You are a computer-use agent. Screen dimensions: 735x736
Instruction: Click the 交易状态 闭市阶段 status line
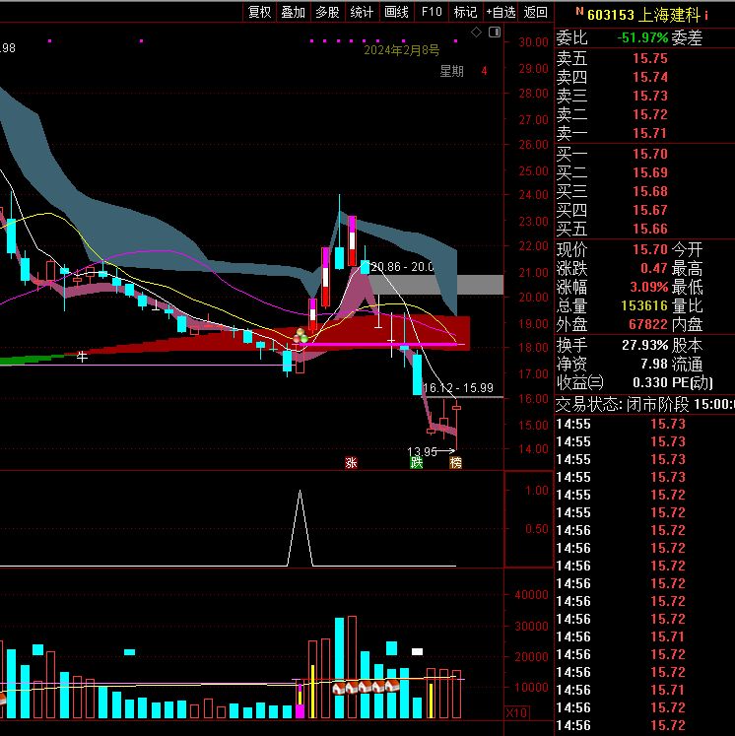pyautogui.click(x=645, y=404)
